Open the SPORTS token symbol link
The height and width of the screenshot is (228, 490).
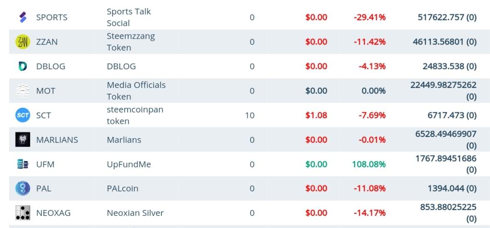52,17
